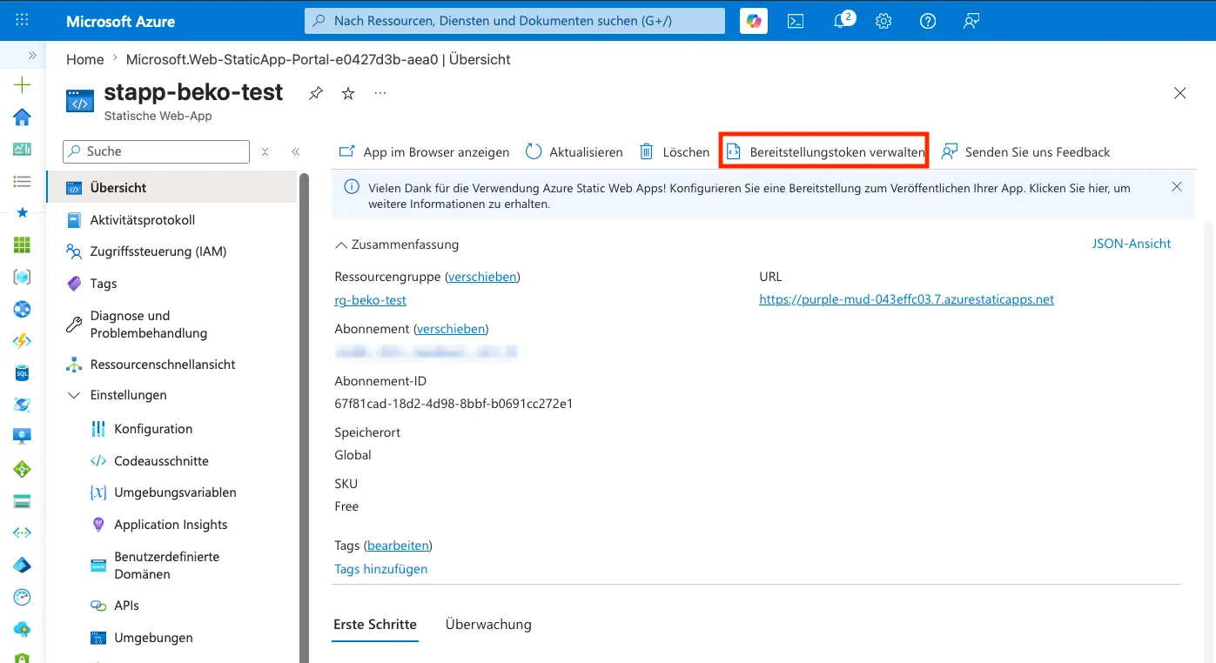
Task: Select Übersicht in resource menu
Action: 171,188
